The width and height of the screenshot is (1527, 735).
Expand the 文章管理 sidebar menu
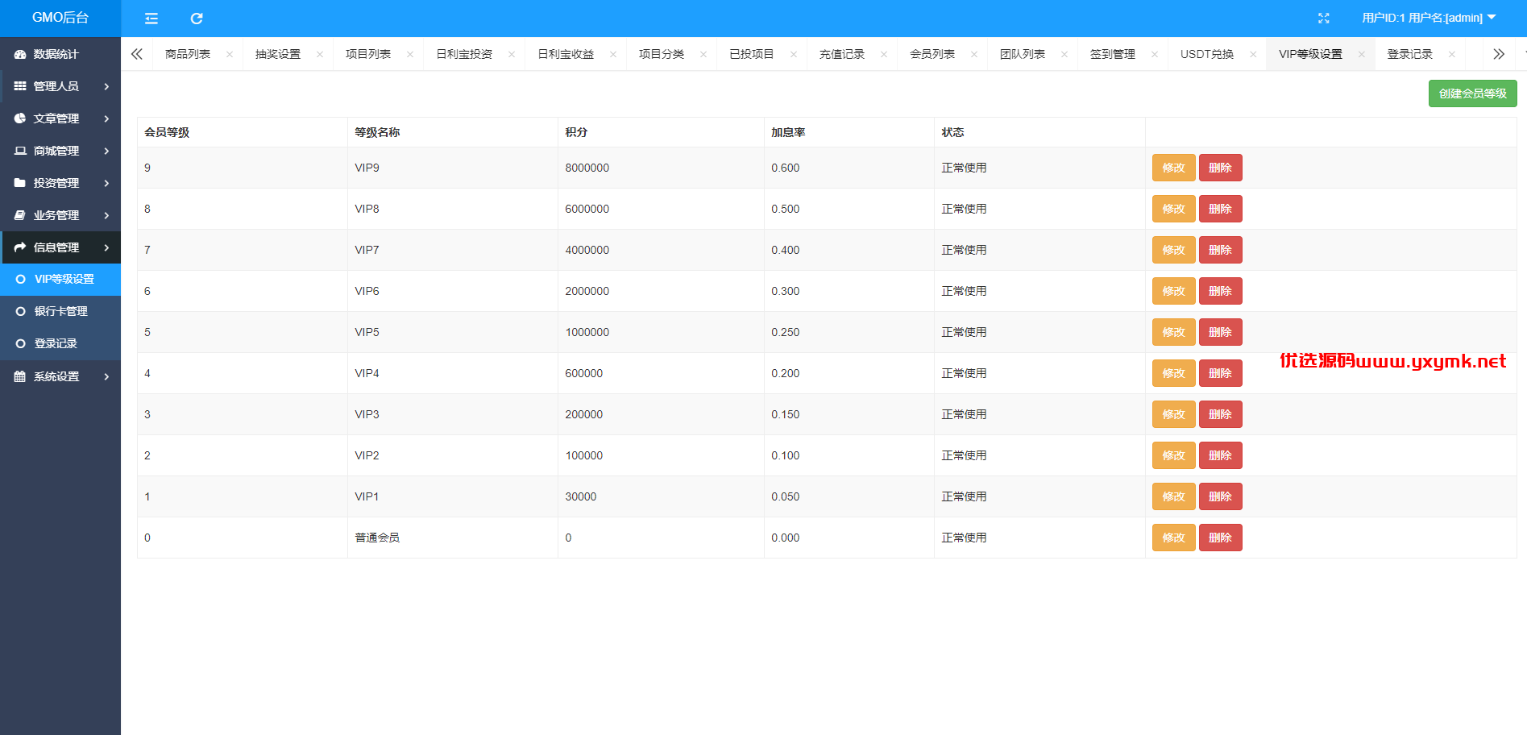[x=60, y=118]
